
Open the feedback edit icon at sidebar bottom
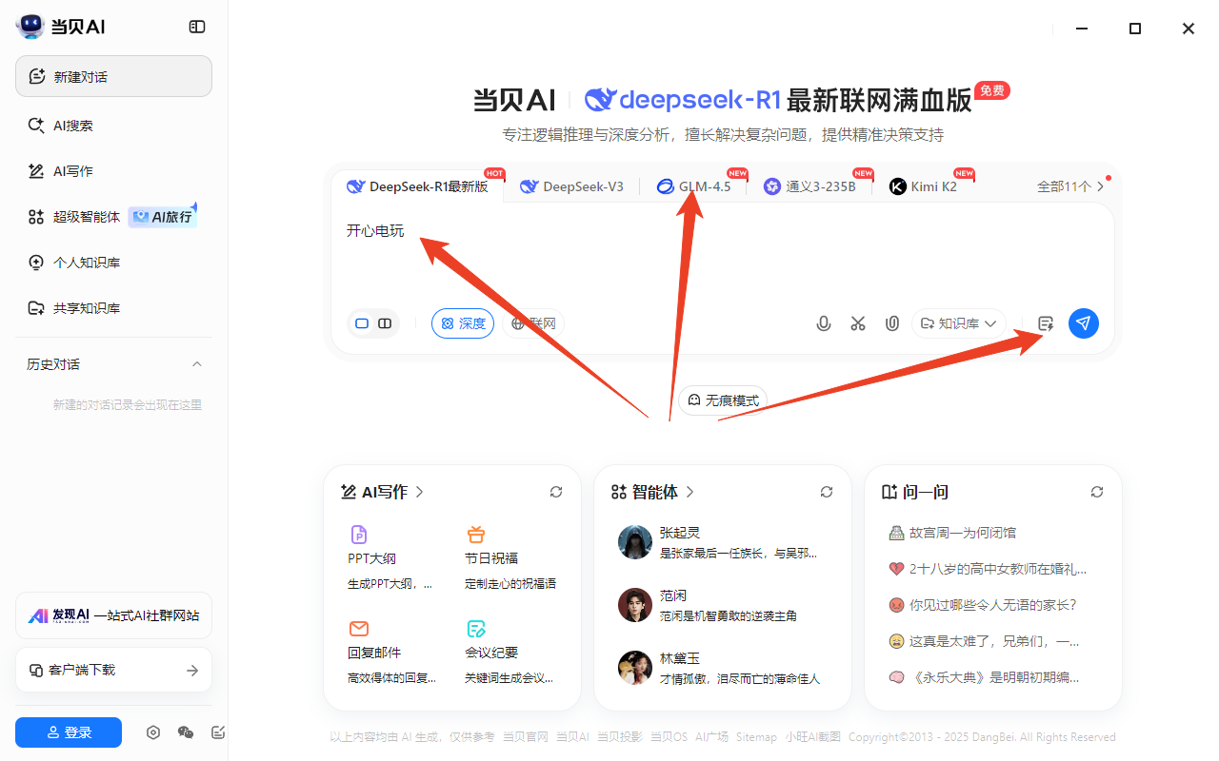pos(218,732)
